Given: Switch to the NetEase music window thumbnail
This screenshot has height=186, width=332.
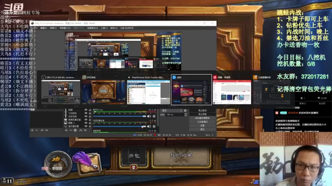Looking at the screenshot, I should (232, 92).
